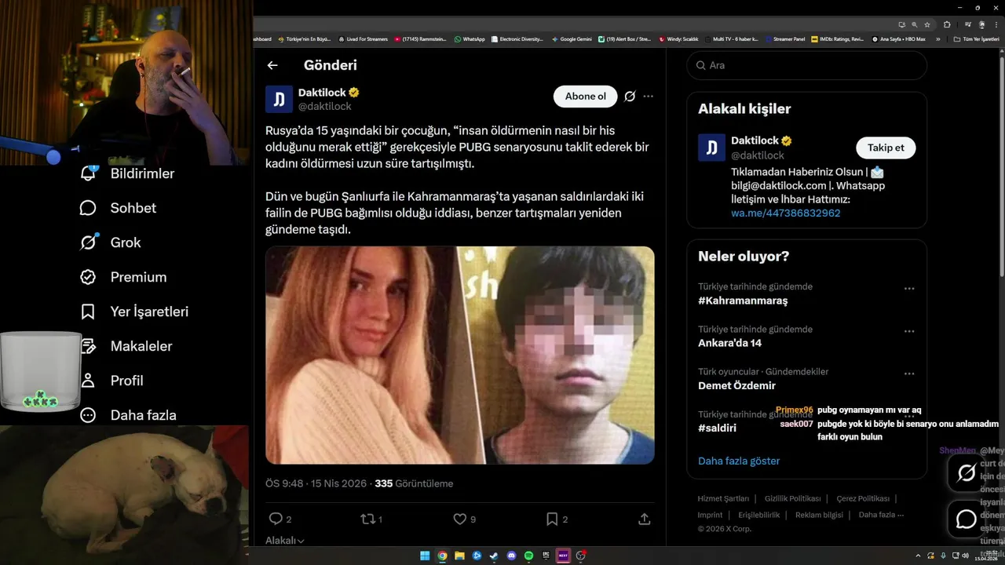Open more options for Ankara'da 14 trend
1005x565 pixels.
point(909,331)
